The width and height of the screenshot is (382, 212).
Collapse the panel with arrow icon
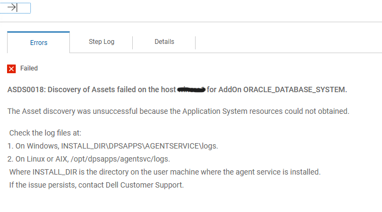[x=12, y=8]
